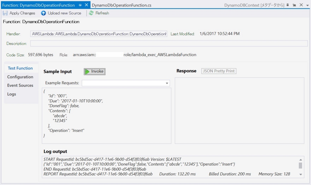
Task: Click the Log output scrollbar thumb
Action: (301, 165)
